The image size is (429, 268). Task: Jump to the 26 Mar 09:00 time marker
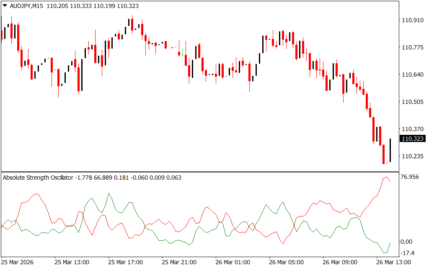(340, 262)
